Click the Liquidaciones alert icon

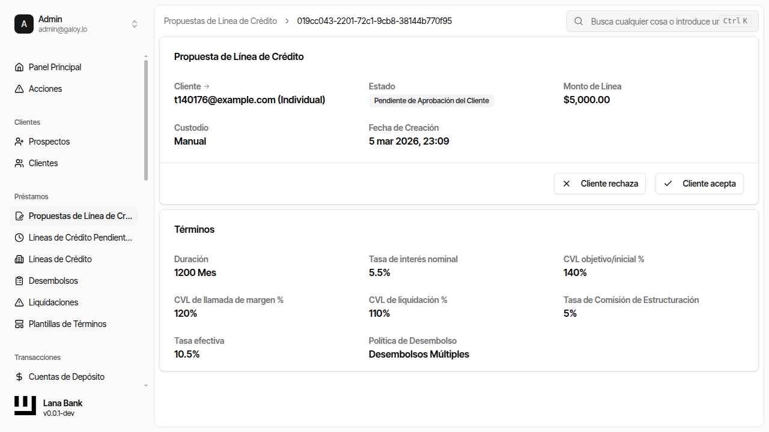[19, 302]
